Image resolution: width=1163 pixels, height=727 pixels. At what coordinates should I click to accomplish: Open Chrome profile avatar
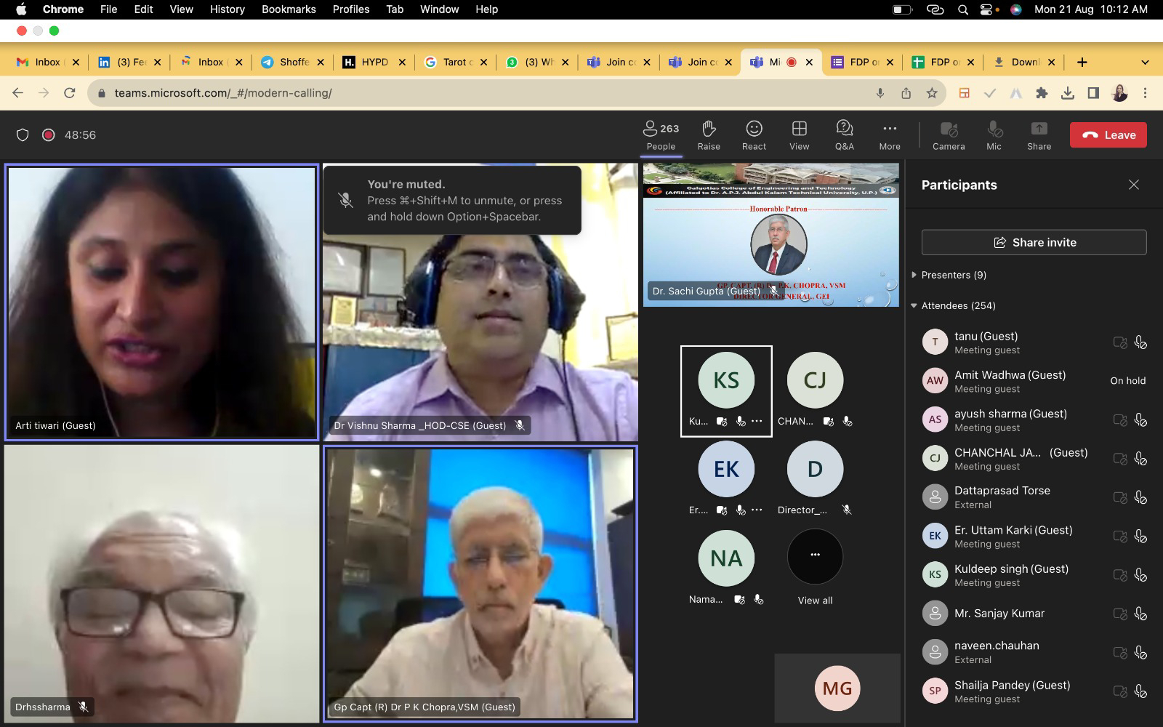1119,93
